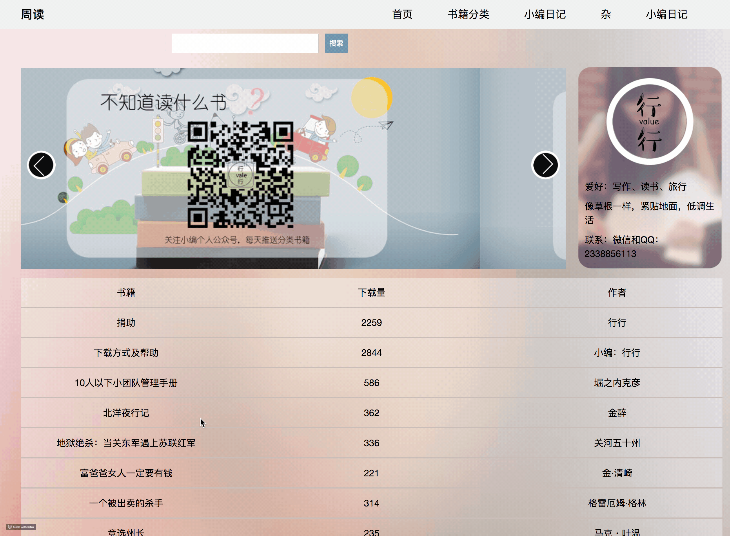Image resolution: width=730 pixels, height=536 pixels.
Task: Open 富爸爸女人一定要有钱 book
Action: pyautogui.click(x=126, y=473)
